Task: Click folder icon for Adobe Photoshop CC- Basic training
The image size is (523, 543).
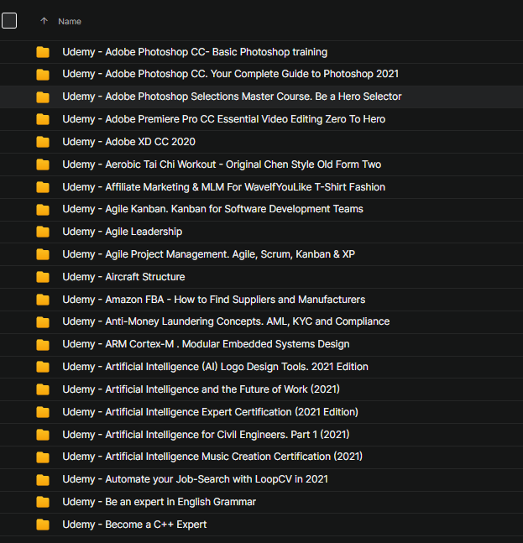Action: 43,52
